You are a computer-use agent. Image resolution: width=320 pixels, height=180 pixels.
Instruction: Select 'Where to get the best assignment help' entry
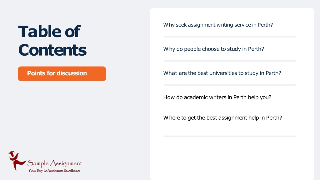click(222, 118)
